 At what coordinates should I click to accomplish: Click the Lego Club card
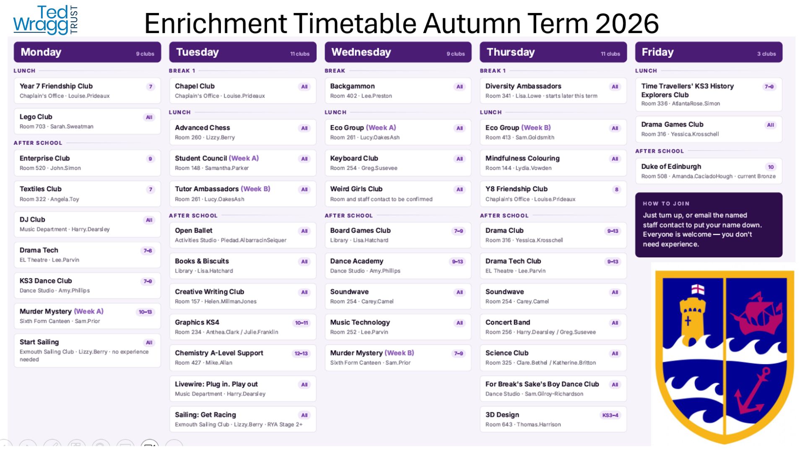(87, 121)
